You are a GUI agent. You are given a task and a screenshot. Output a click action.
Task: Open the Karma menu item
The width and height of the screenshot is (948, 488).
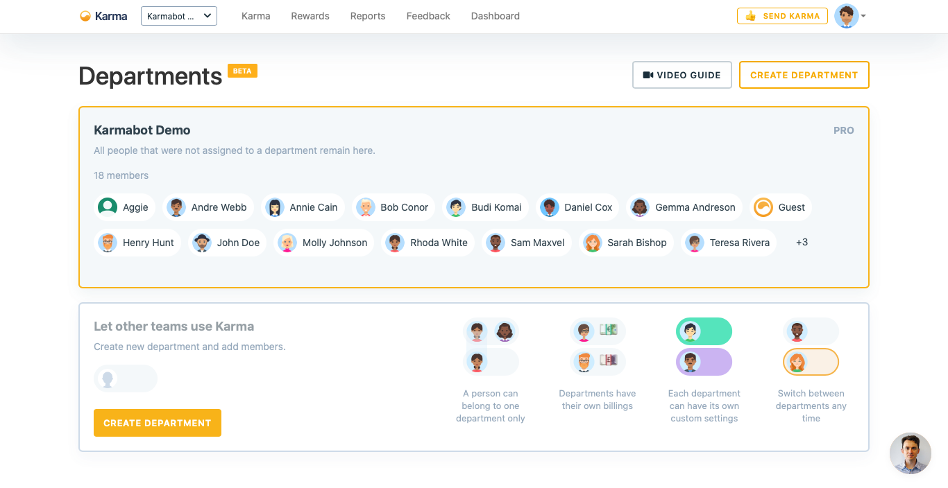(255, 16)
